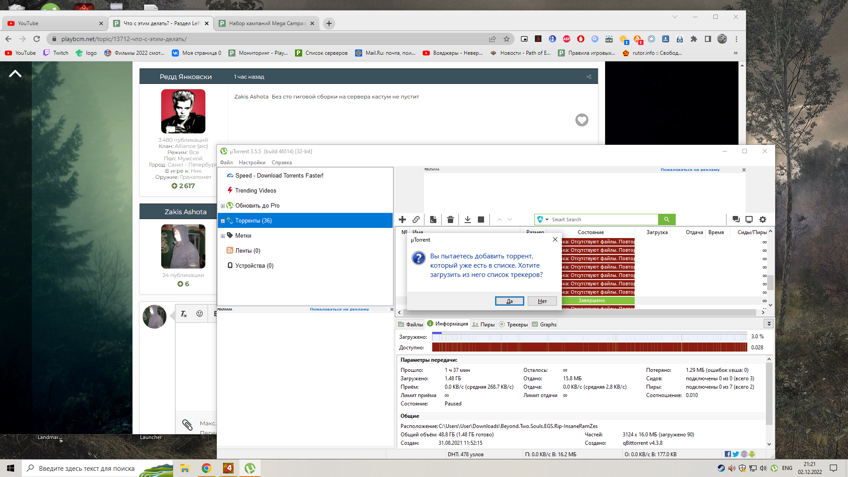Screen dimensions: 848x477
Task: Click the share icon in post header
Action: tap(589, 76)
